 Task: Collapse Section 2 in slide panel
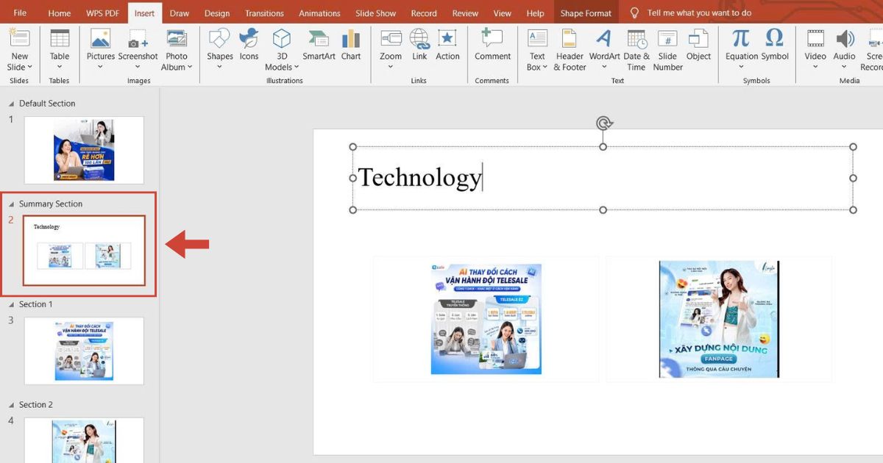point(11,405)
